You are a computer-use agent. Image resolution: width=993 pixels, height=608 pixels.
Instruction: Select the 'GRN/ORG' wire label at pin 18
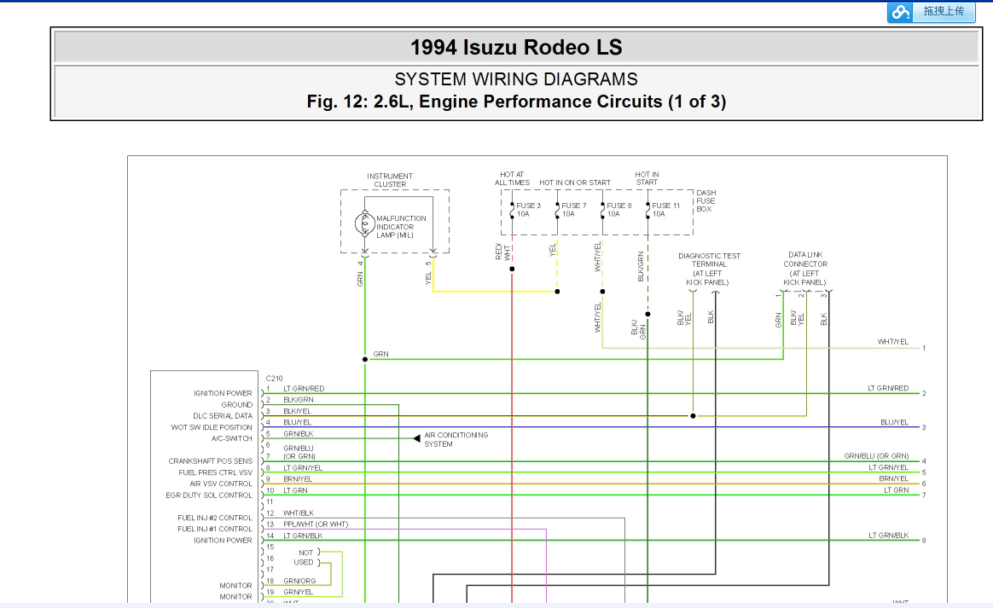click(299, 581)
